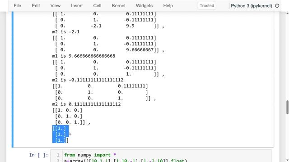
Task: Open the Widgets menu
Action: [144, 6]
